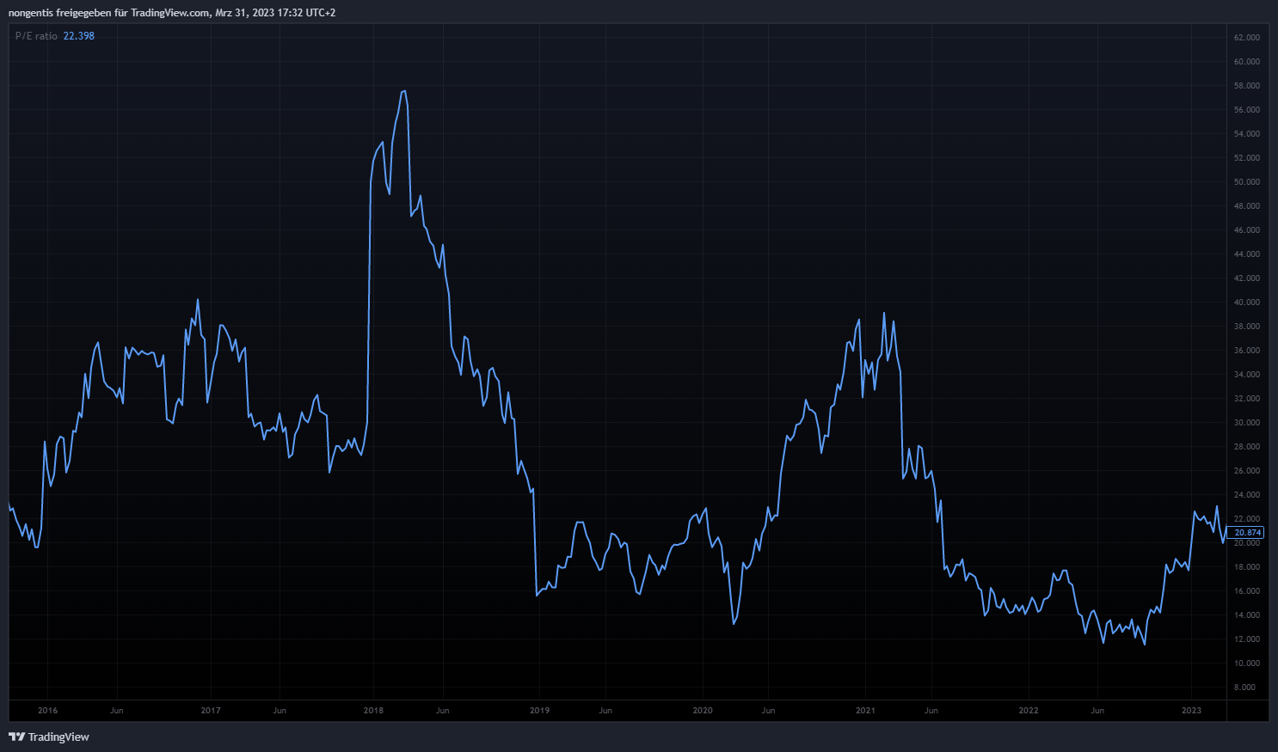
Task: Click the TradingView logo icon
Action: pyautogui.click(x=16, y=737)
